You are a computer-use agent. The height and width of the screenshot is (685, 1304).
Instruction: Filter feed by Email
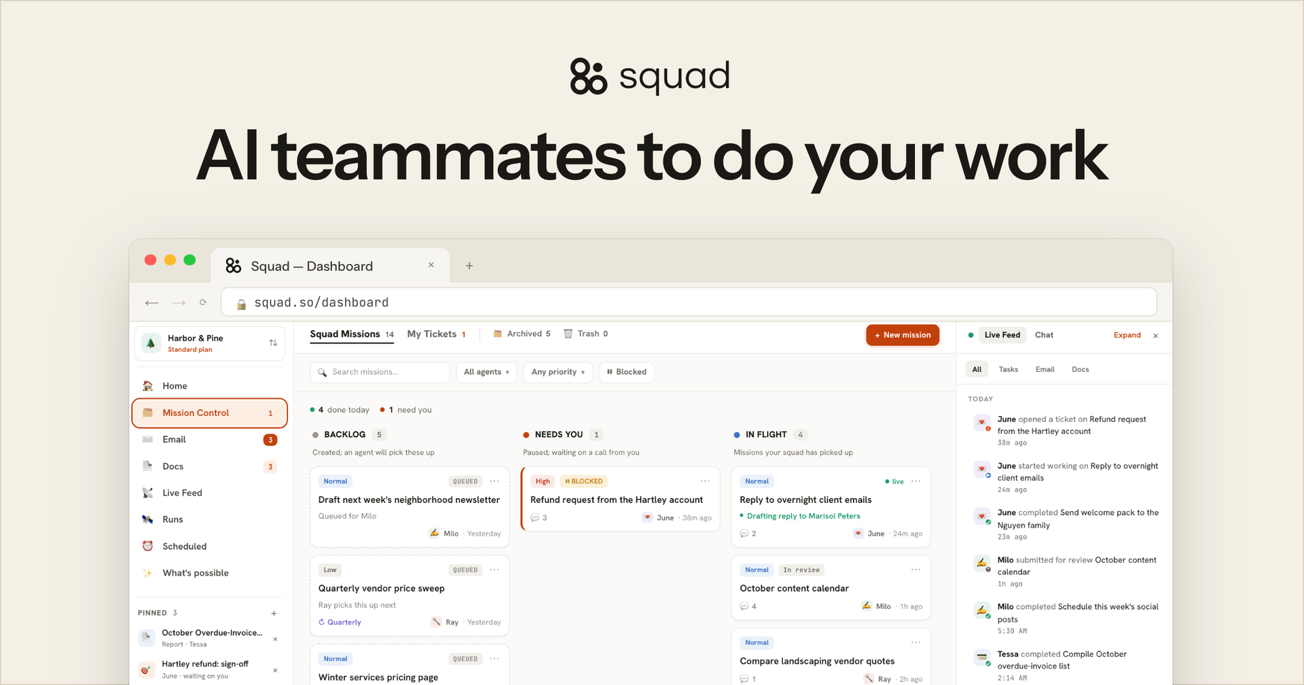[x=1045, y=370]
